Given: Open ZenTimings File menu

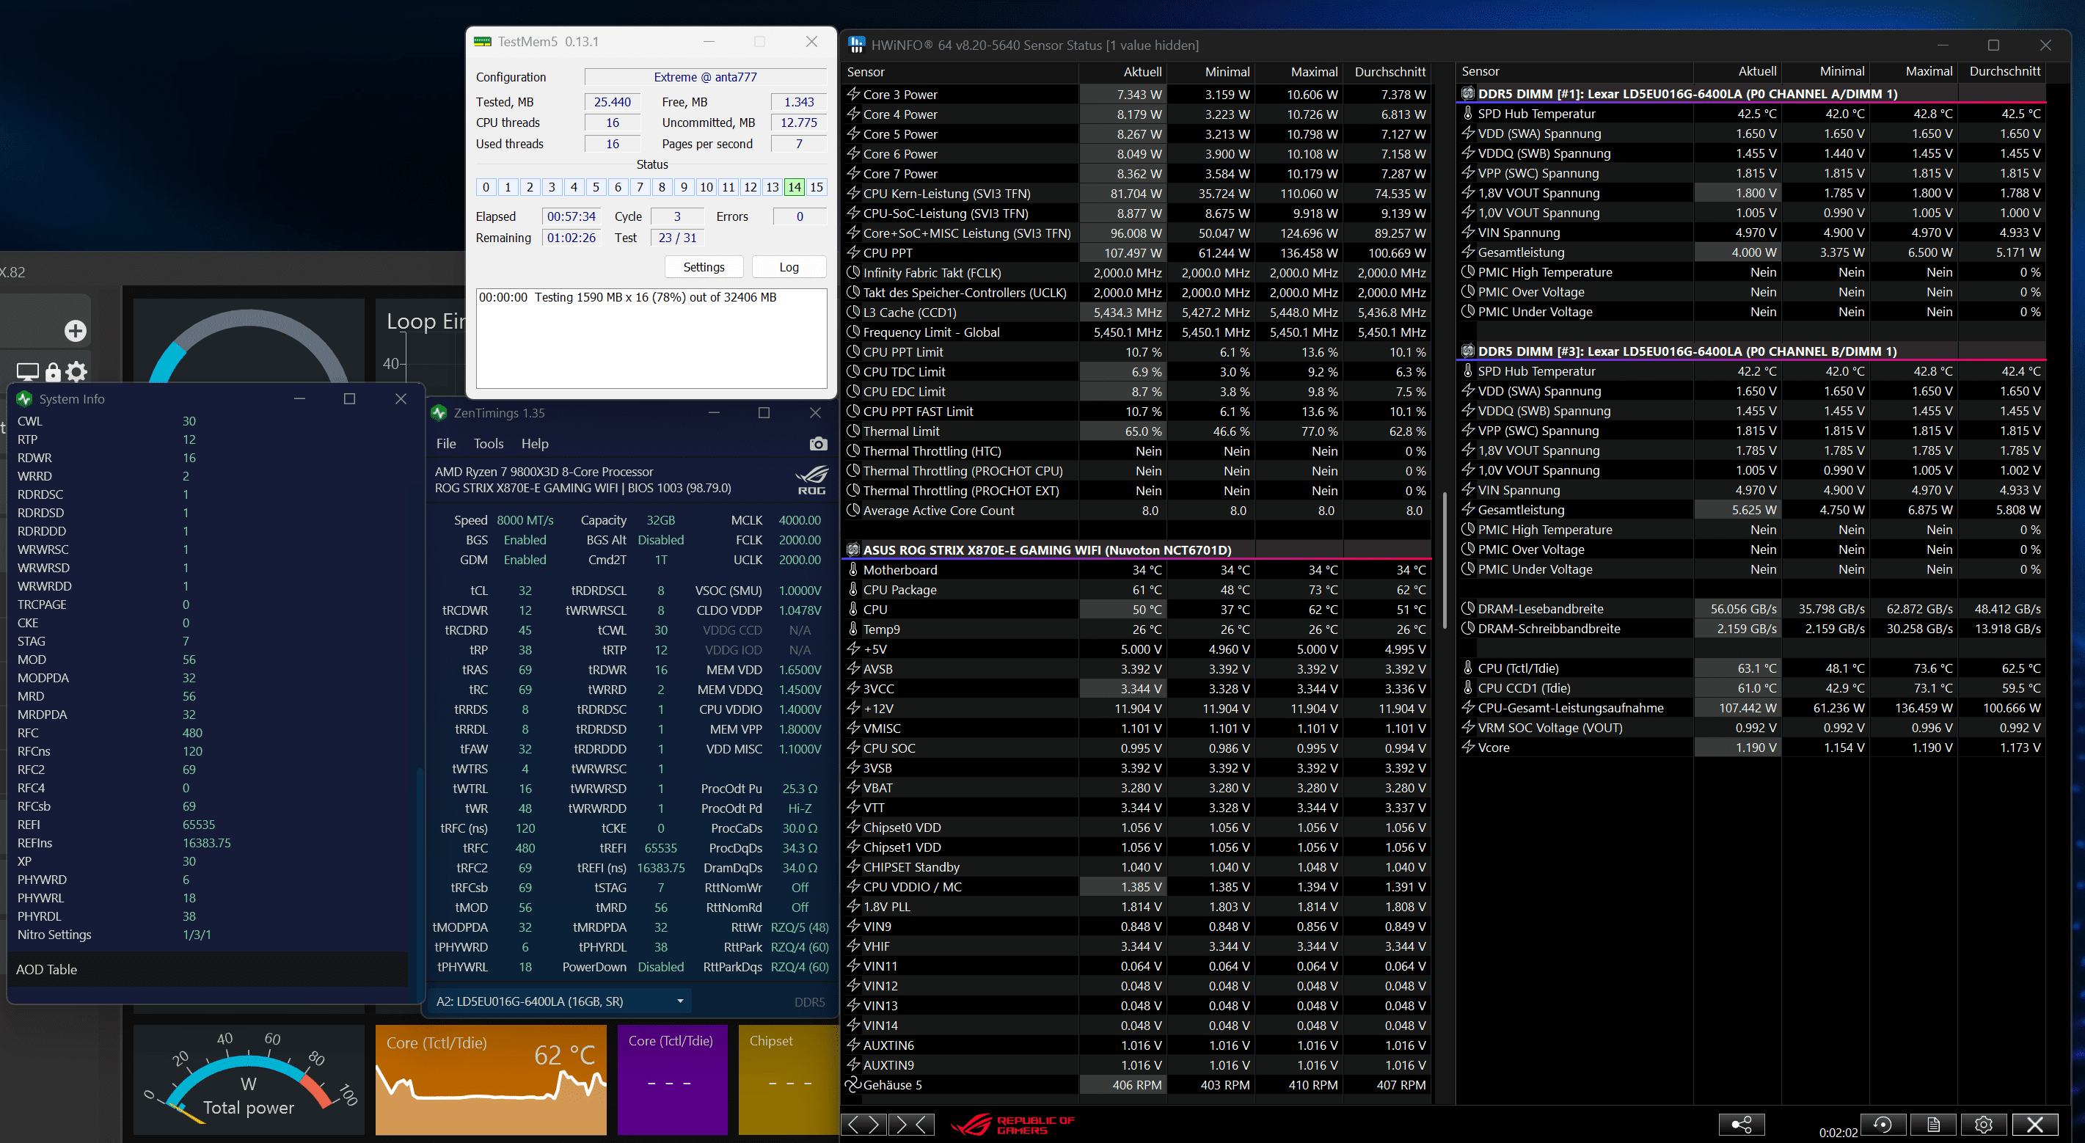Looking at the screenshot, I should (x=446, y=444).
